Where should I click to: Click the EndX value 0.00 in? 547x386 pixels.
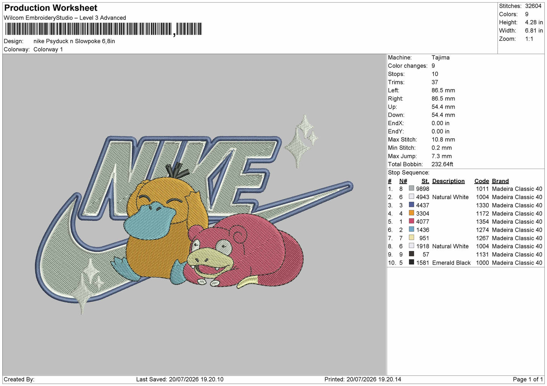(441, 123)
